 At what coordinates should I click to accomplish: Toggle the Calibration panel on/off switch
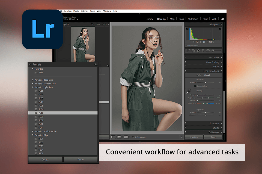tap(186, 132)
